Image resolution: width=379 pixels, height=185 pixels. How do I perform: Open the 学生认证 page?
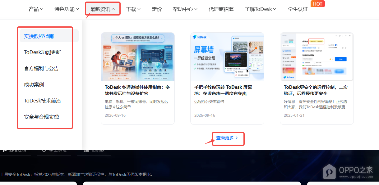298,9
